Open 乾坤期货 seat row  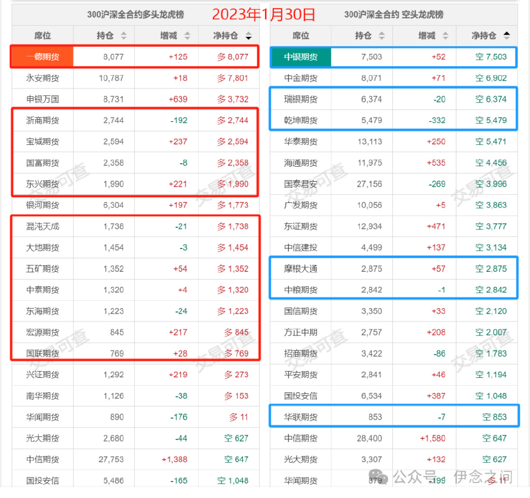pos(394,120)
